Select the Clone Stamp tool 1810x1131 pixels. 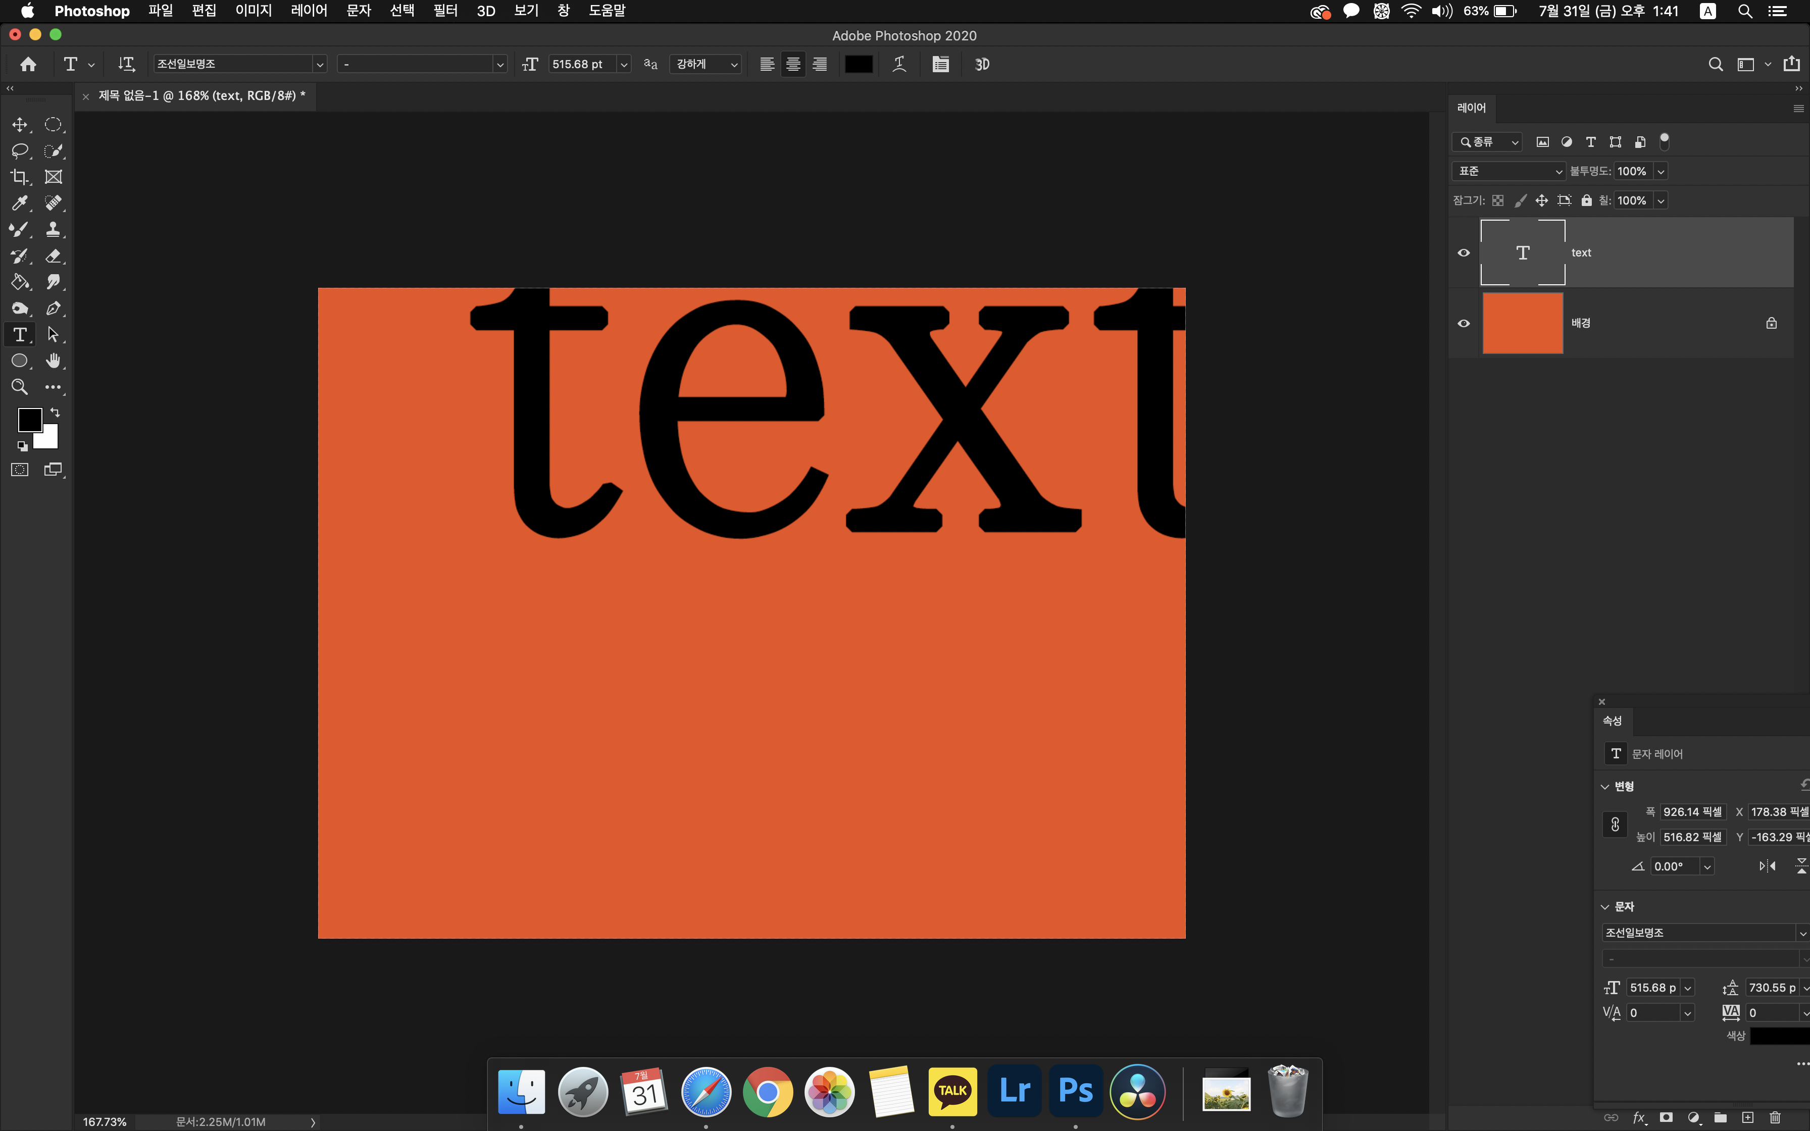53,230
